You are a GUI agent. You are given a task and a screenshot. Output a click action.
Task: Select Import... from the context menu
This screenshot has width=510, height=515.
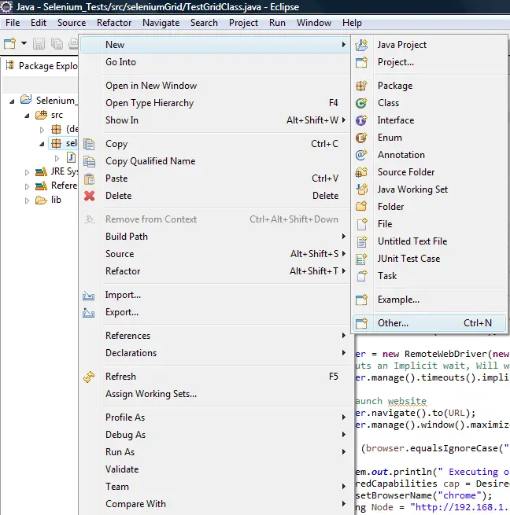tap(123, 295)
